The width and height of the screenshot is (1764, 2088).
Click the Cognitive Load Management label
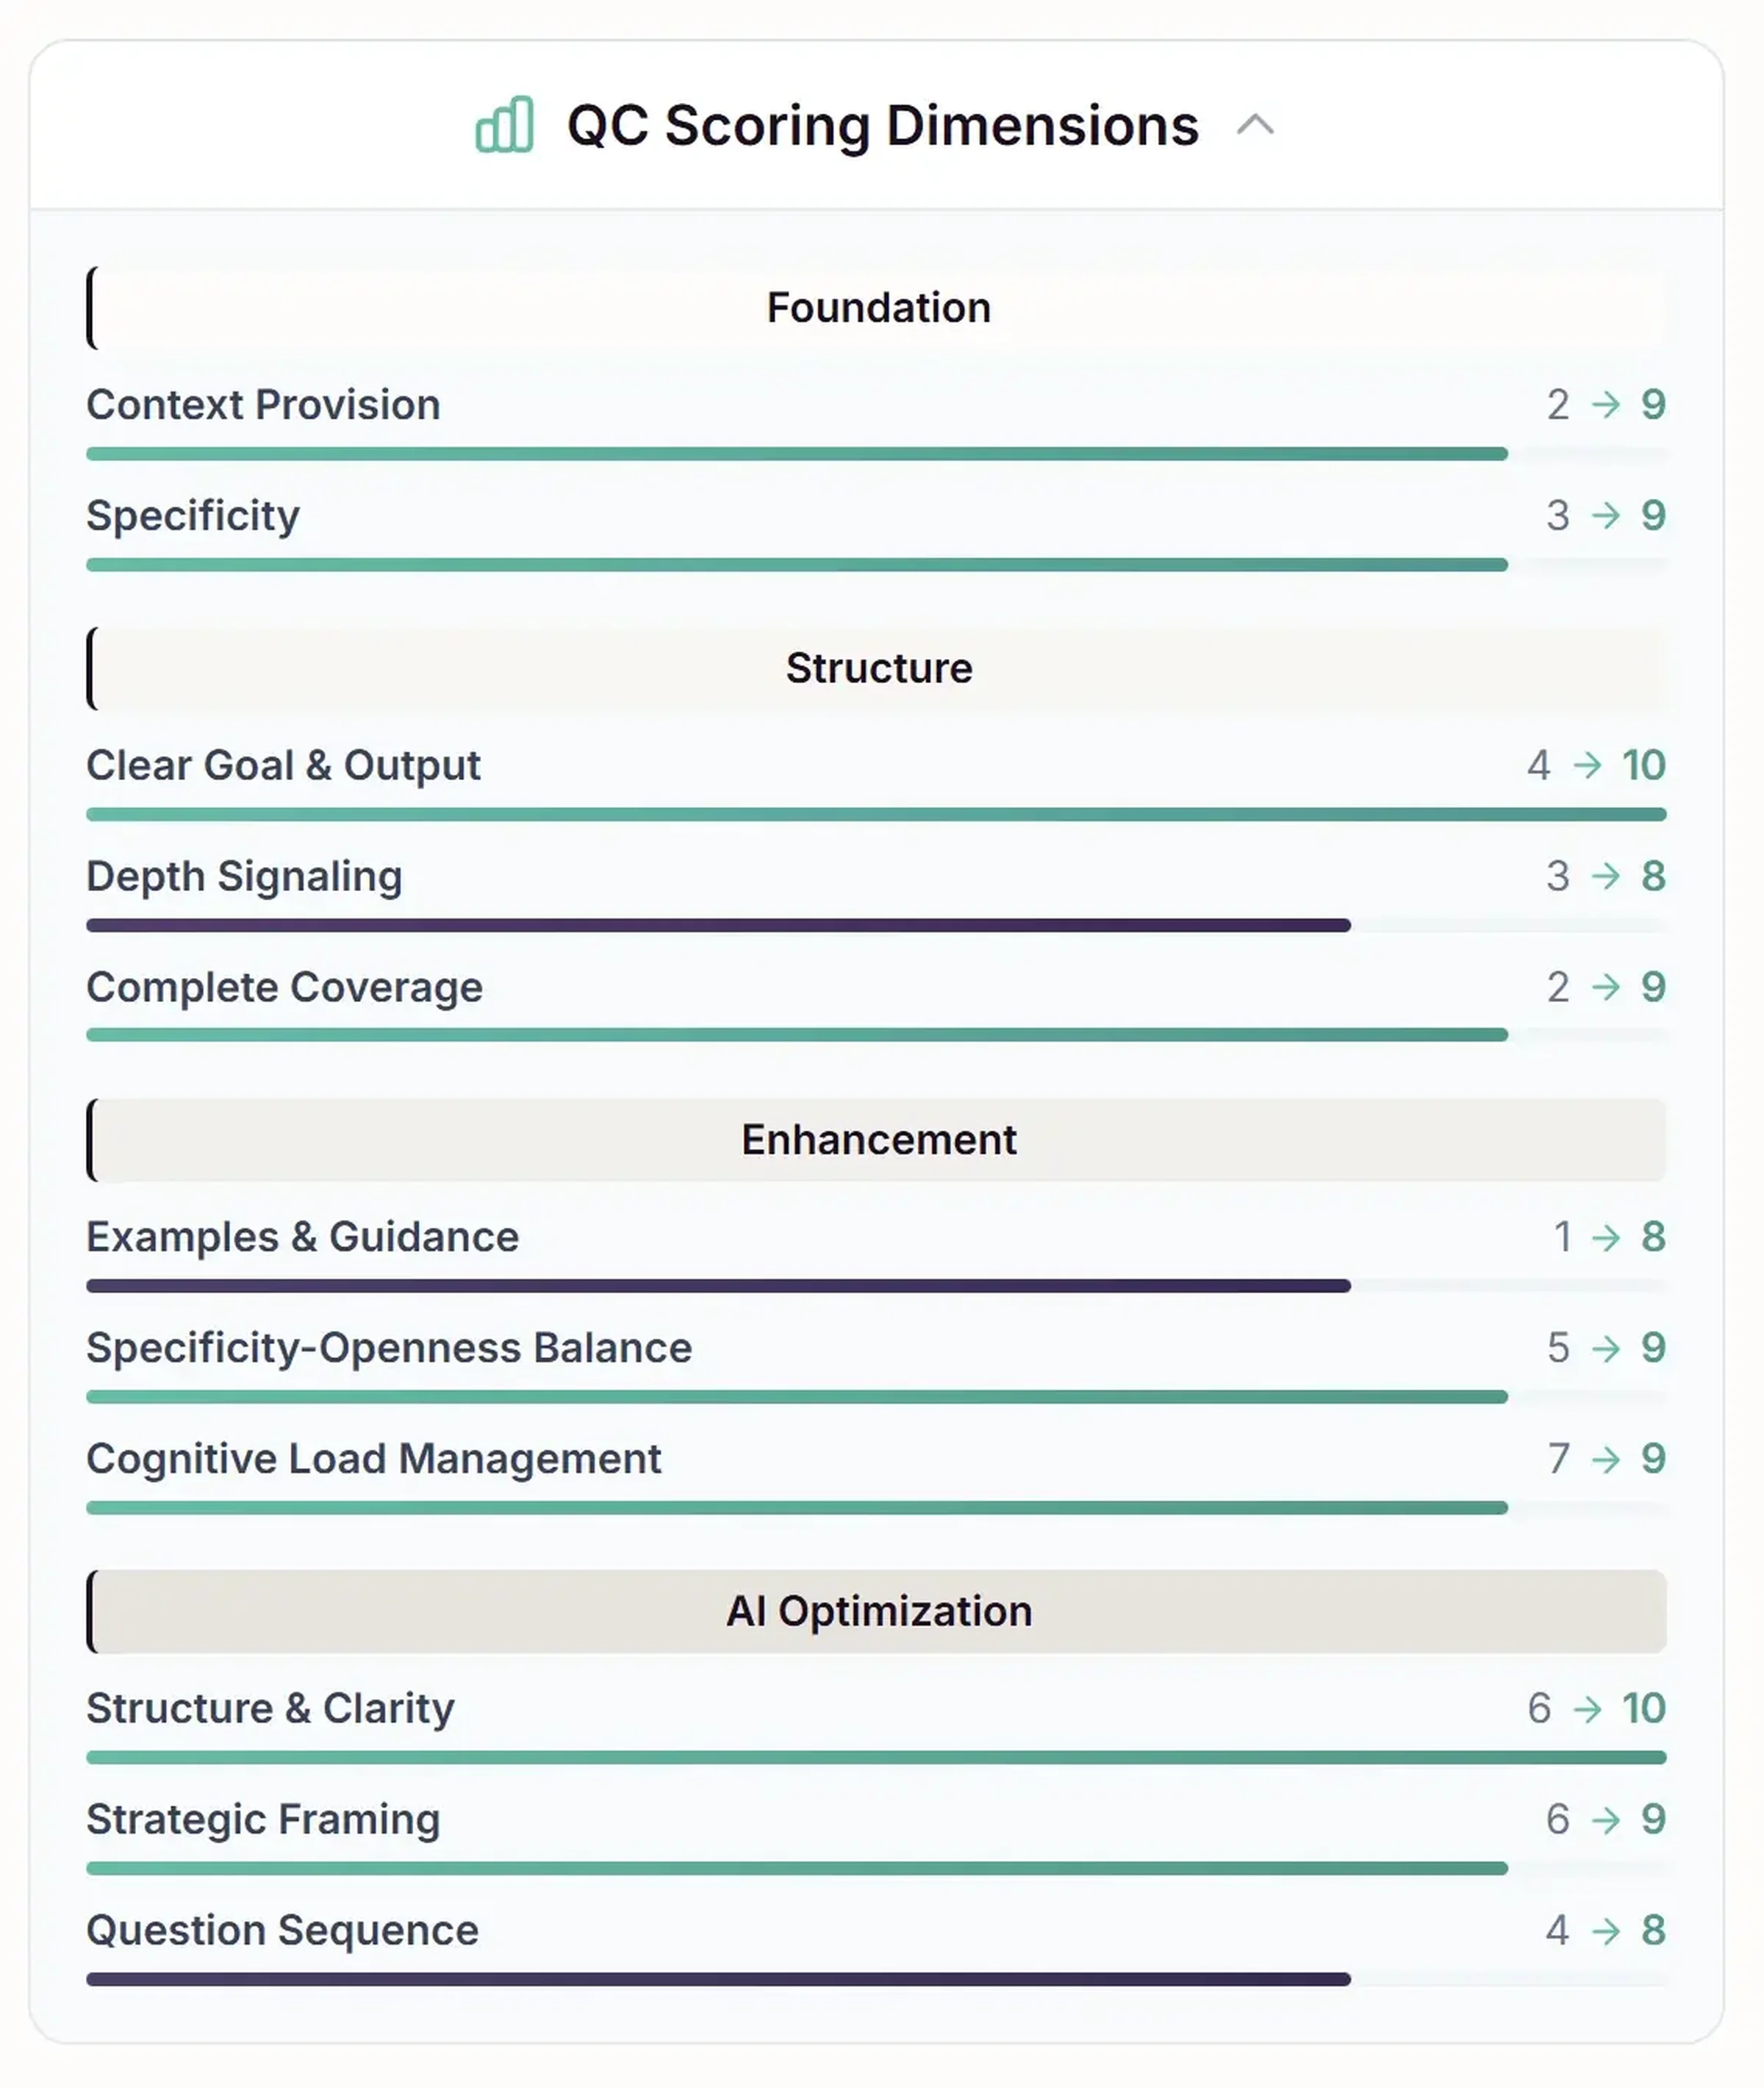click(374, 1459)
